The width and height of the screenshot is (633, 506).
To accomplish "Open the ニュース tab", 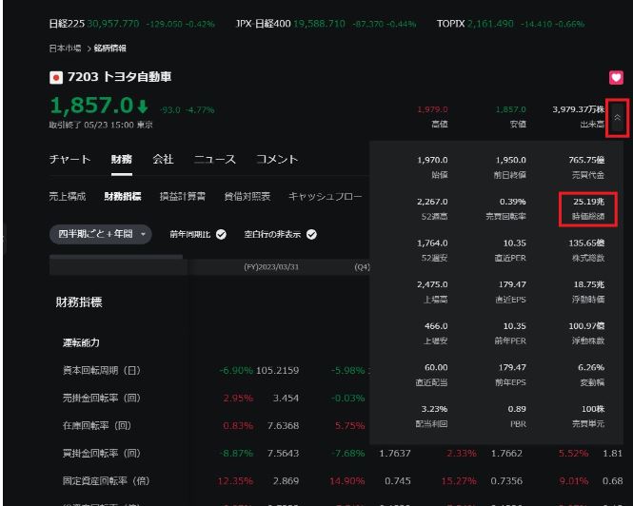I will [215, 160].
